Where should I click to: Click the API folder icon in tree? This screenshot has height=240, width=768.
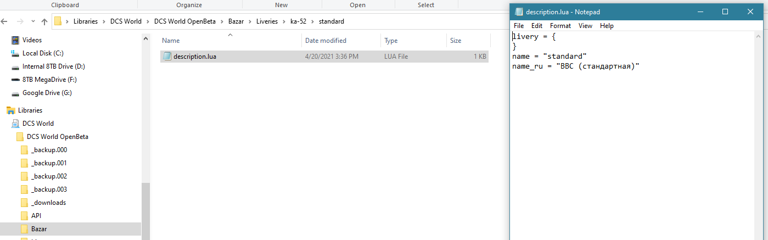click(x=24, y=216)
